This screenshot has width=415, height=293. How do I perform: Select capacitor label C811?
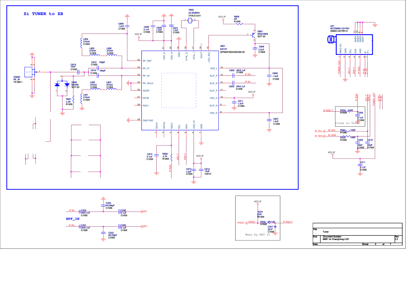[x=241, y=101]
